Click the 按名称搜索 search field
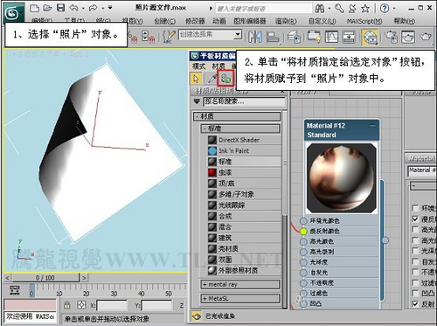 [245, 101]
